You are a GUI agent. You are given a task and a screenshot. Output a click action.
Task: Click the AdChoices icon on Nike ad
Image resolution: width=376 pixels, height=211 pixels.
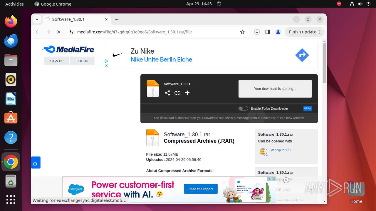pos(106,61)
